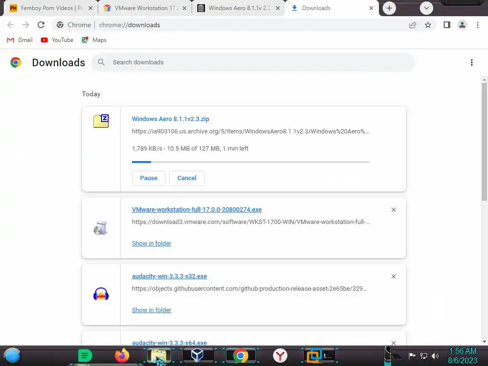The image size is (488, 366).
Task: Remove audacity-win-3.3.3-x64.exe from the list
Action: pyautogui.click(x=393, y=343)
